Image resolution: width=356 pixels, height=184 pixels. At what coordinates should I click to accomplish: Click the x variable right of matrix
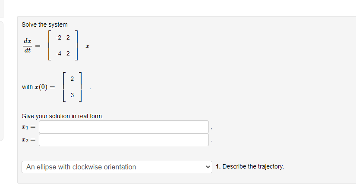coord(88,46)
